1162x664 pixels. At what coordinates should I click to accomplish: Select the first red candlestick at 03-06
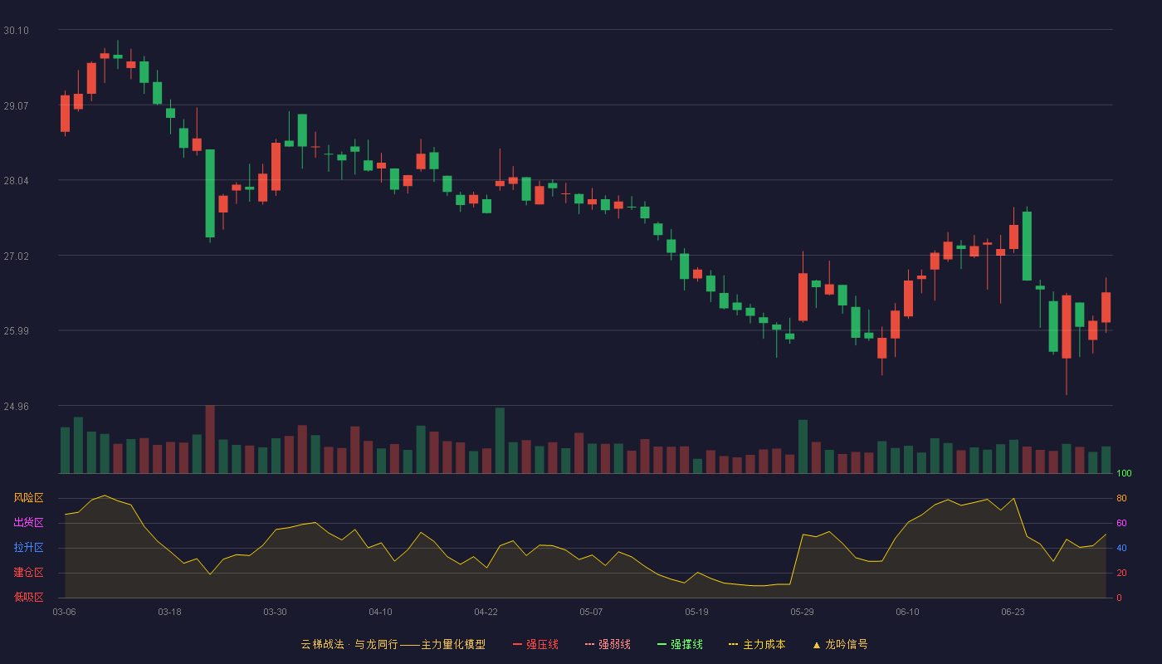[65, 114]
